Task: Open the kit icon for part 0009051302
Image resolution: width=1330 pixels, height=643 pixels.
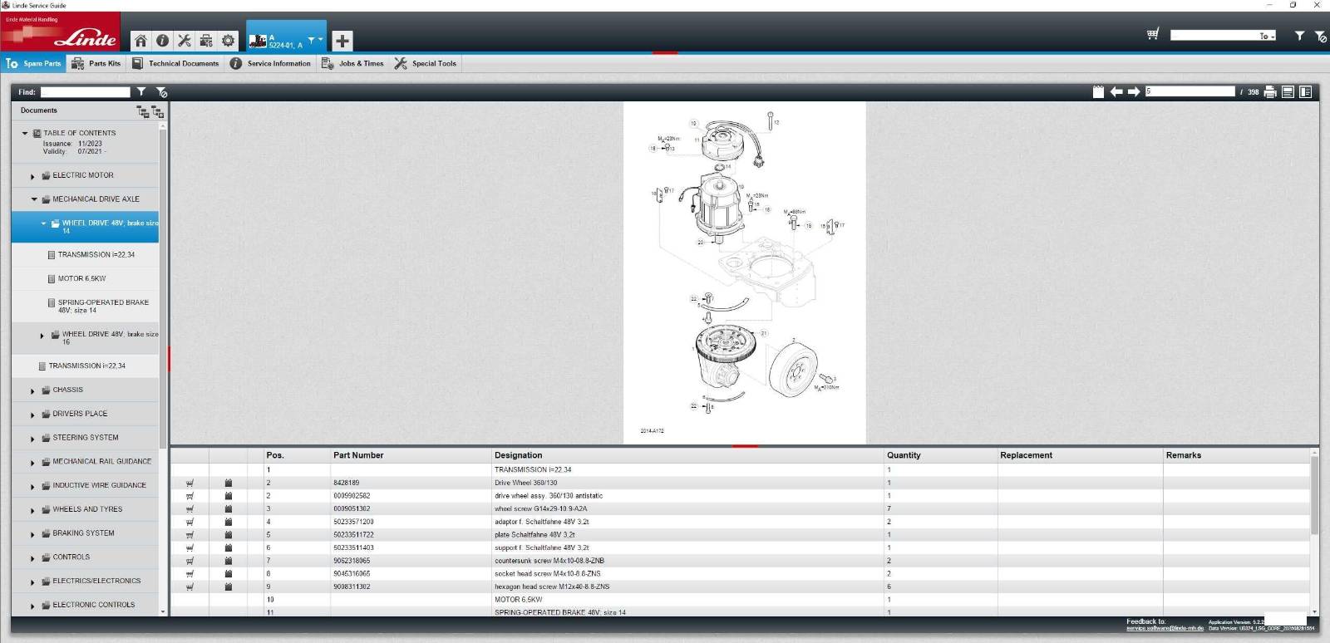Action: (229, 508)
